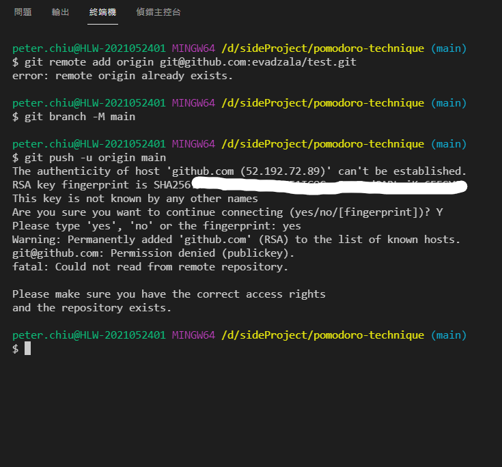Screen dimensions: 502x467
Task: Click 'Please make sure you have' line
Action: point(169,294)
